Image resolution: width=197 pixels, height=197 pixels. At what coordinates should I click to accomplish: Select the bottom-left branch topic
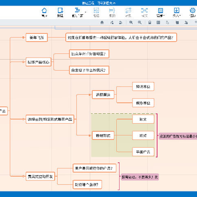point(40,176)
